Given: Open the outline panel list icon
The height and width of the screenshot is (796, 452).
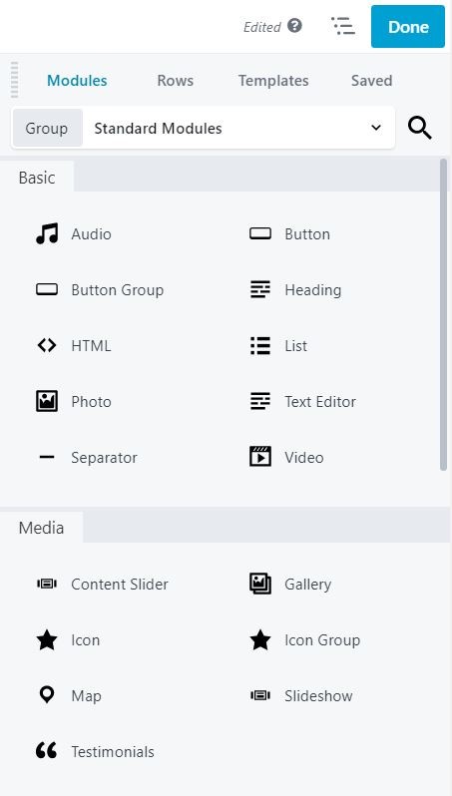Looking at the screenshot, I should (x=343, y=26).
